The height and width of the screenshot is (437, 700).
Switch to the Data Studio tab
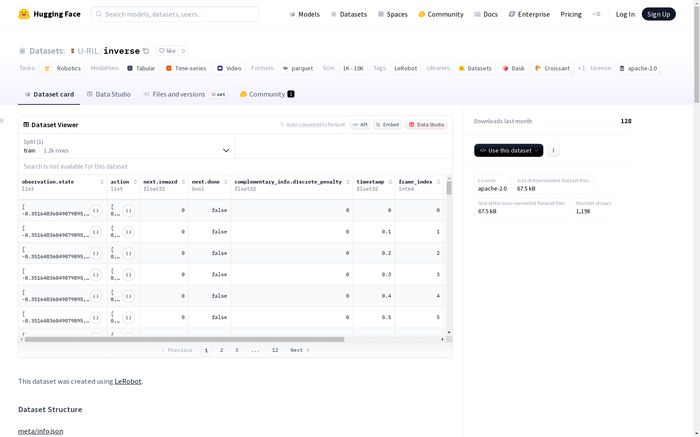pyautogui.click(x=108, y=94)
